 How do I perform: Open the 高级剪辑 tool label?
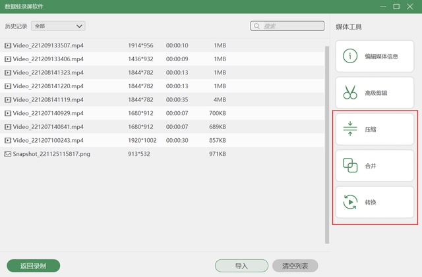(x=376, y=93)
